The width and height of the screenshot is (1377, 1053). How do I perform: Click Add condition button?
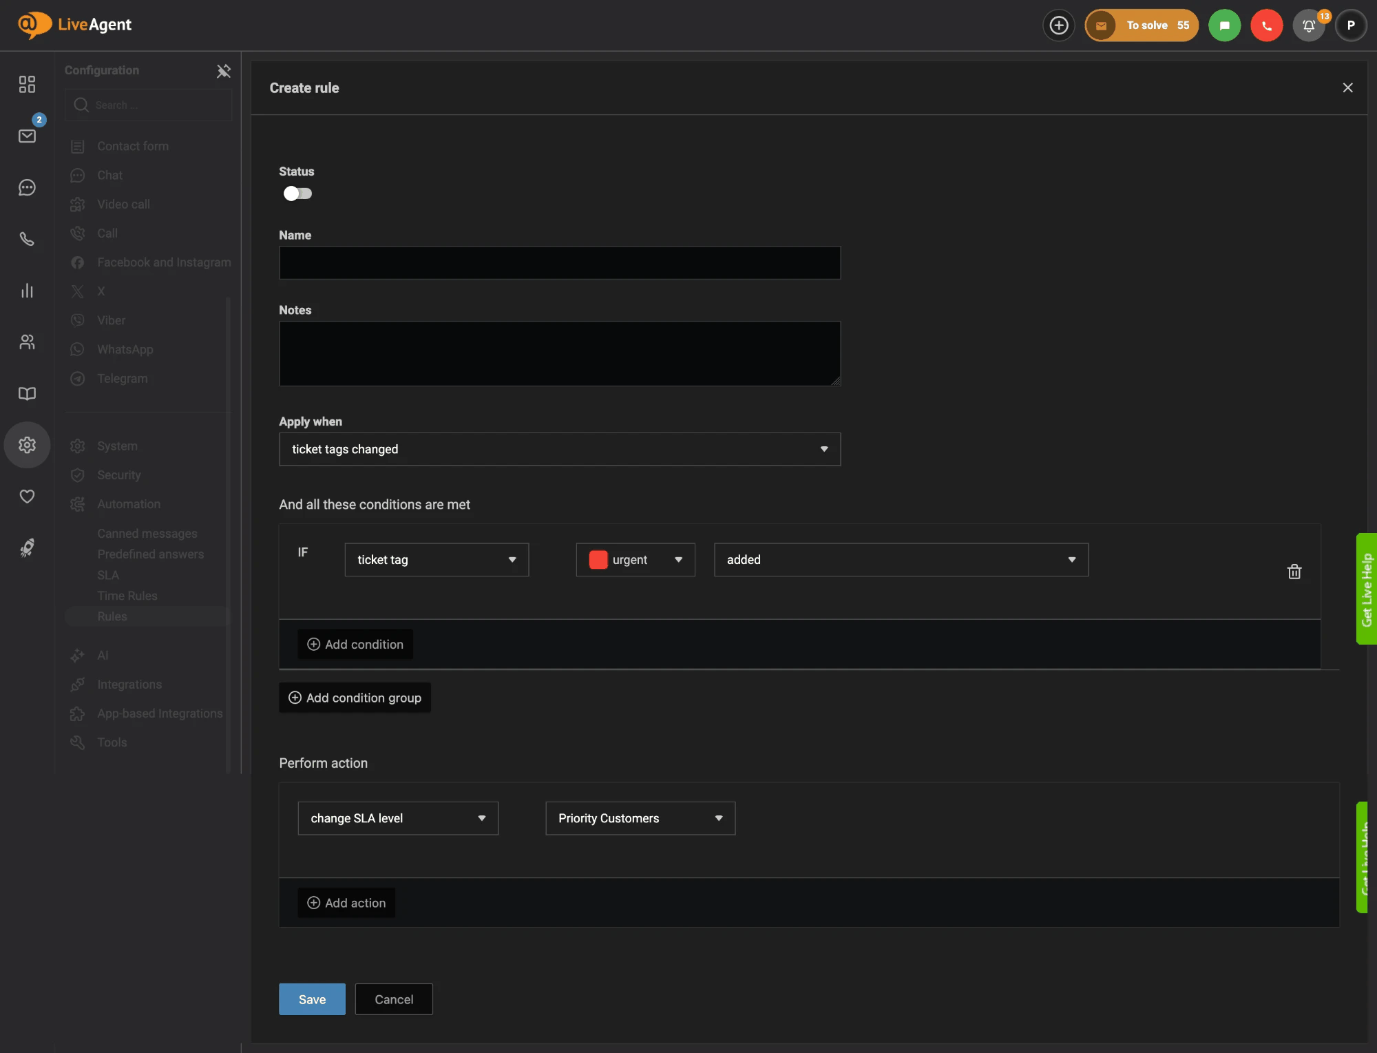pos(355,645)
